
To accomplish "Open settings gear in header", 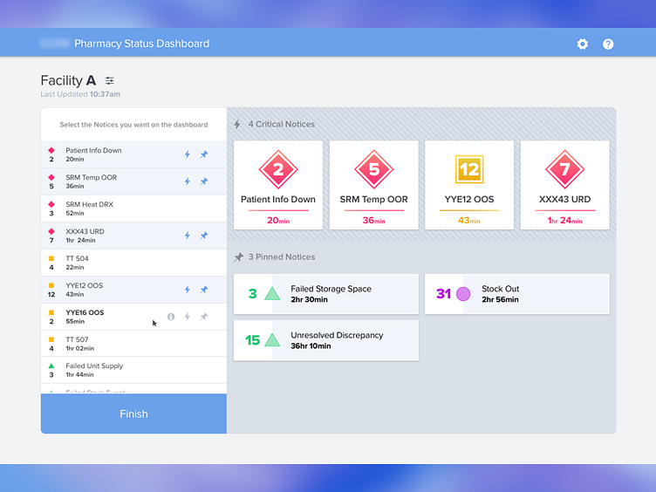I will [x=583, y=44].
